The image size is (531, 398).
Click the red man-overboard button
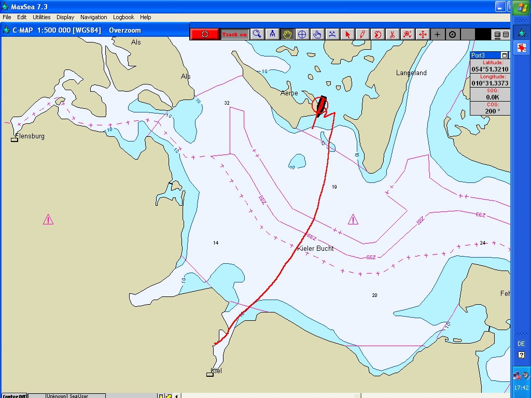(204, 34)
